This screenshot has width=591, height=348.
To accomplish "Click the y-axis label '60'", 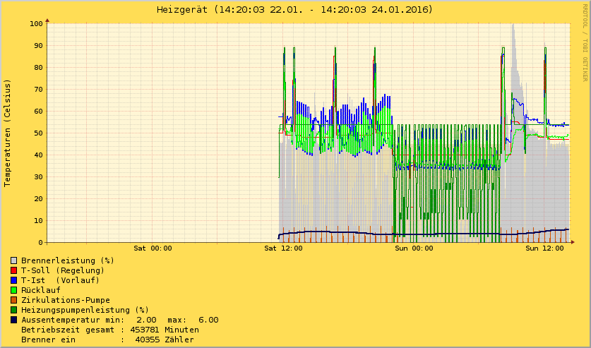I will (x=38, y=111).
